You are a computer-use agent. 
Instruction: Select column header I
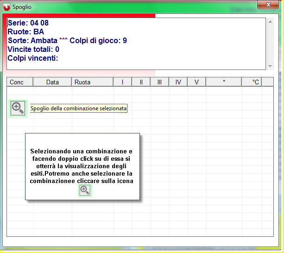[122, 82]
